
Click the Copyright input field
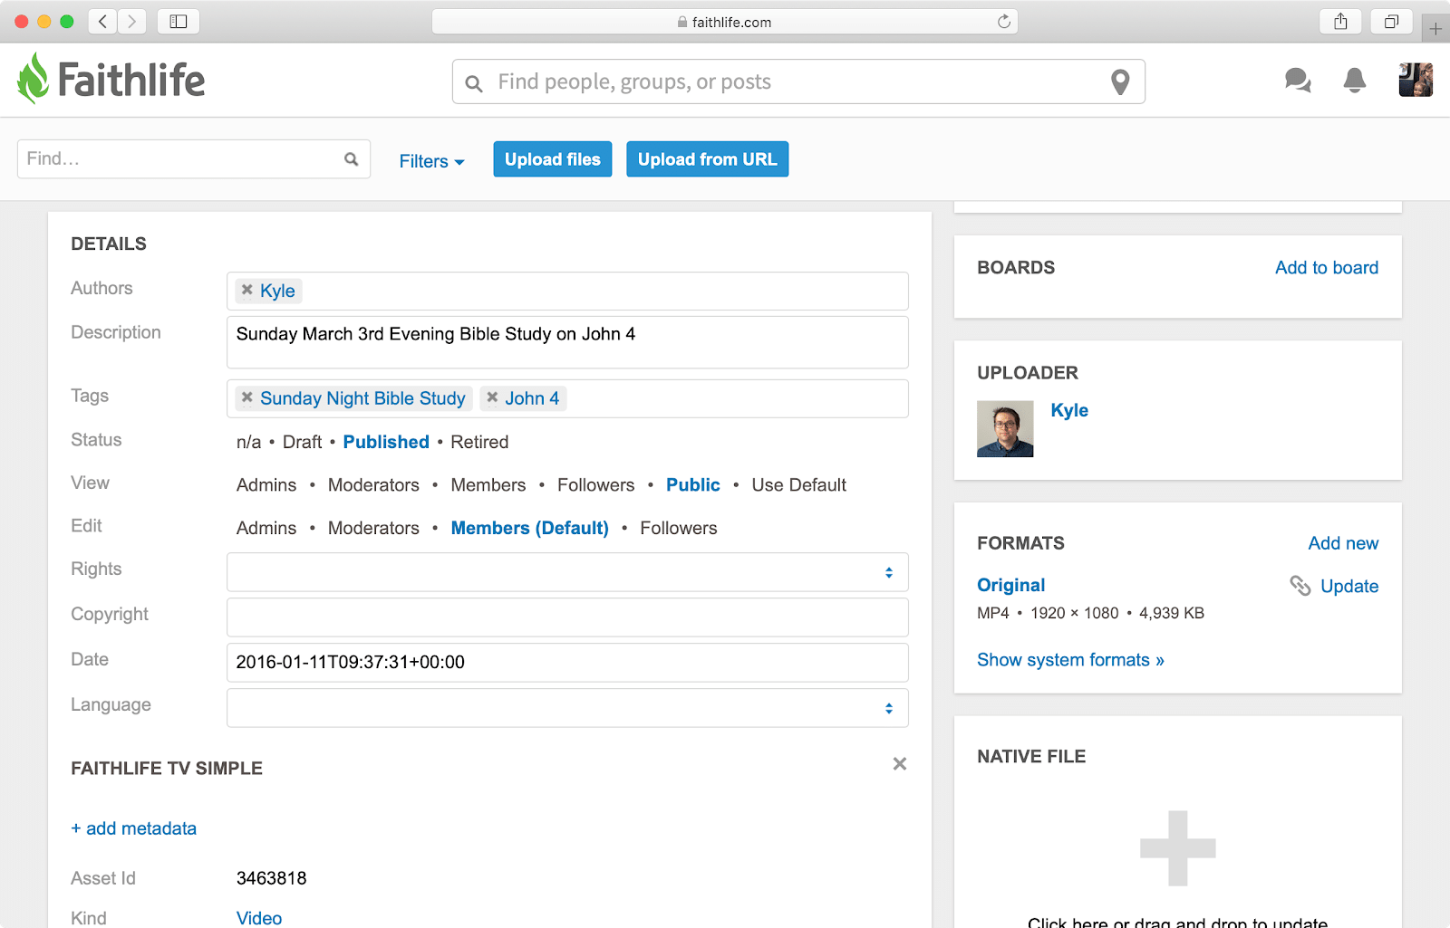click(567, 617)
